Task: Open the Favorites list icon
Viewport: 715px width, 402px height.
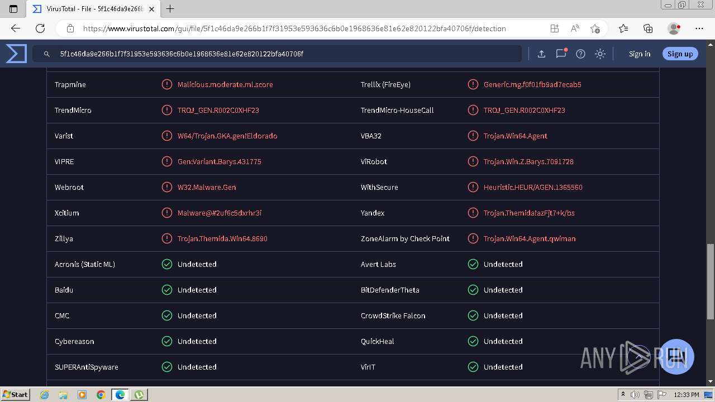Action: pos(623,28)
